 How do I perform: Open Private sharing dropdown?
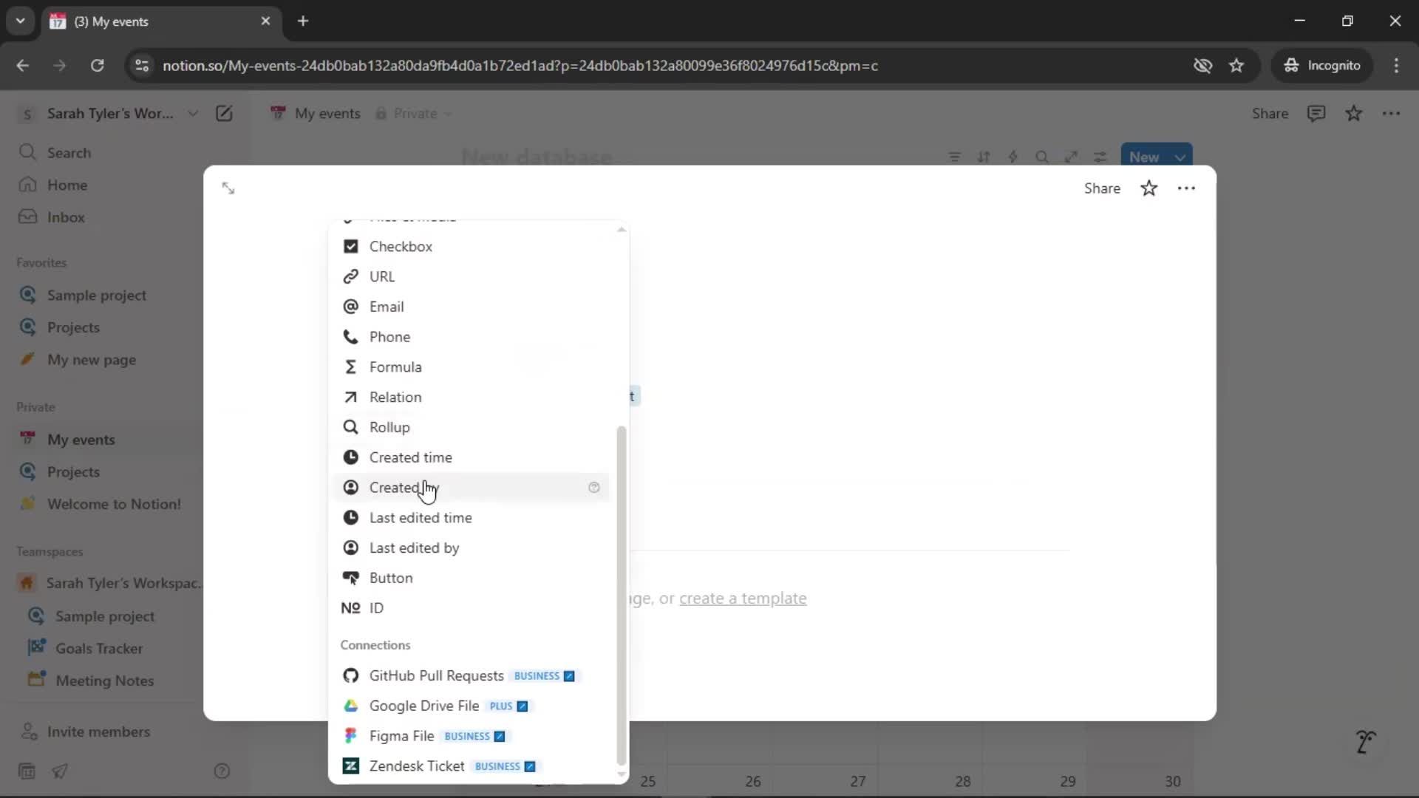pyautogui.click(x=414, y=114)
